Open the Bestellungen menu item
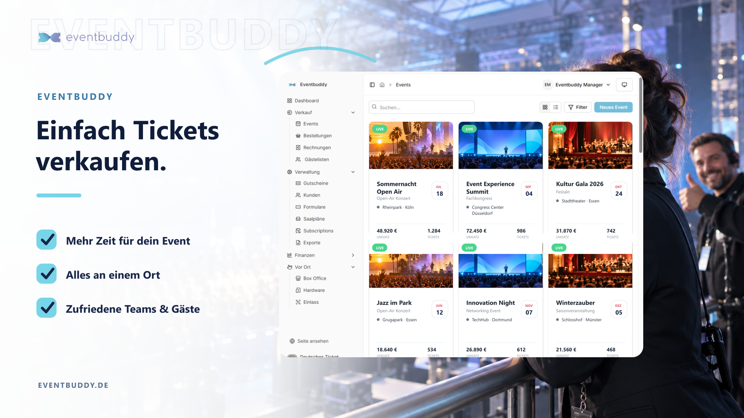Image resolution: width=744 pixels, height=418 pixels. [x=317, y=136]
